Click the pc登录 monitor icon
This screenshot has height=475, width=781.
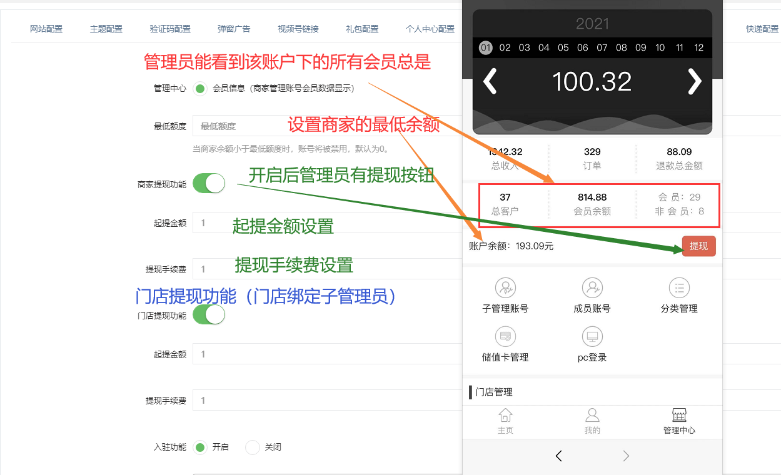(x=592, y=337)
